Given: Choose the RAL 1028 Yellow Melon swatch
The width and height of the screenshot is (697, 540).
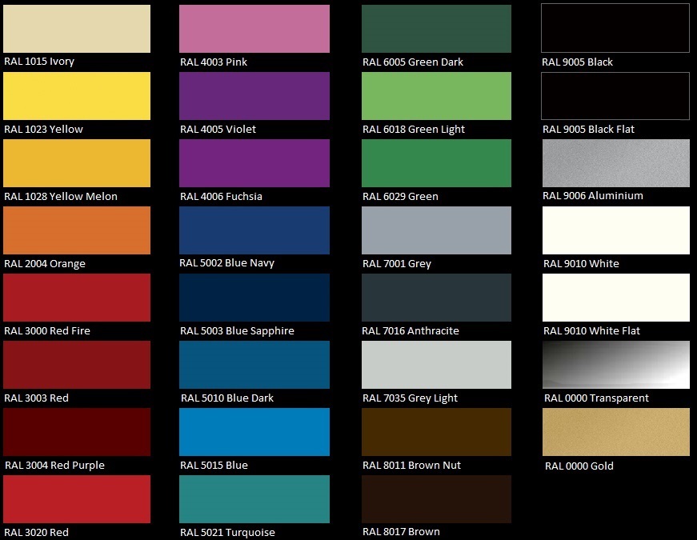Looking at the screenshot, I should (x=77, y=163).
